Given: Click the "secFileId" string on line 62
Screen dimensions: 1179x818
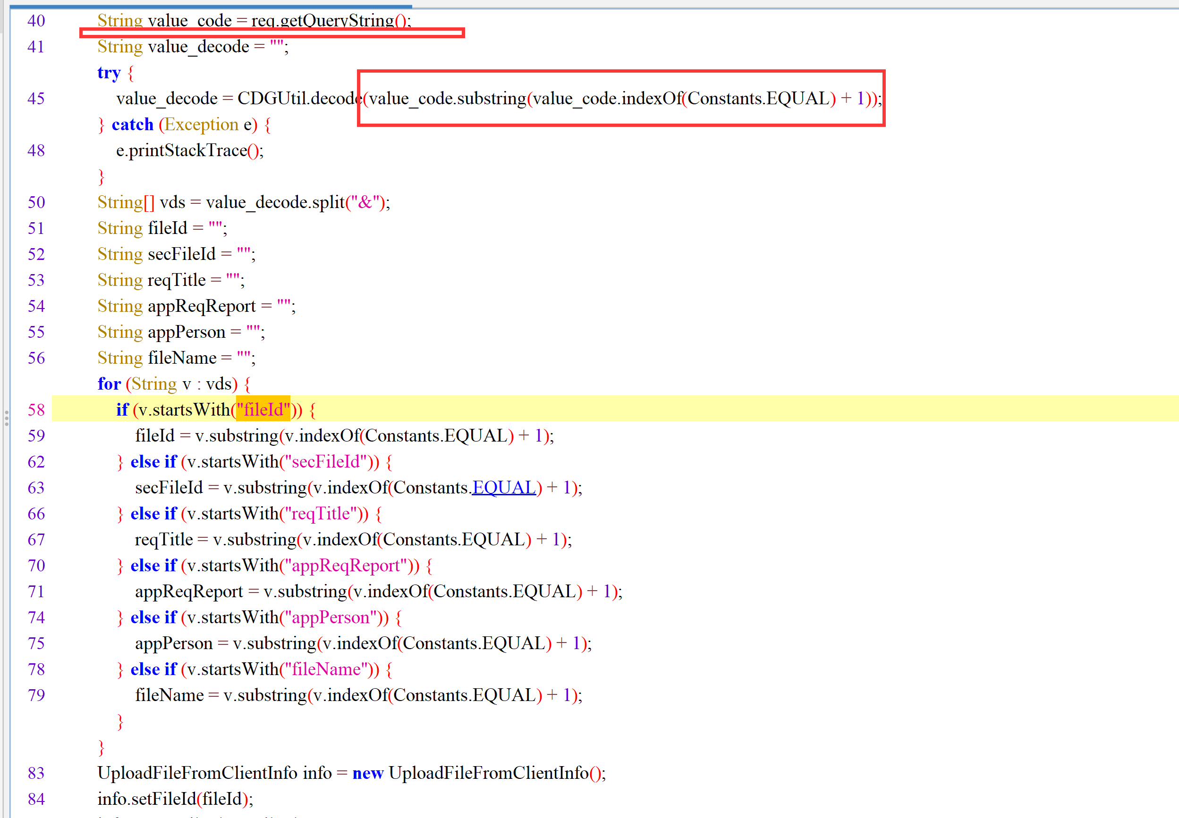Looking at the screenshot, I should click(326, 462).
